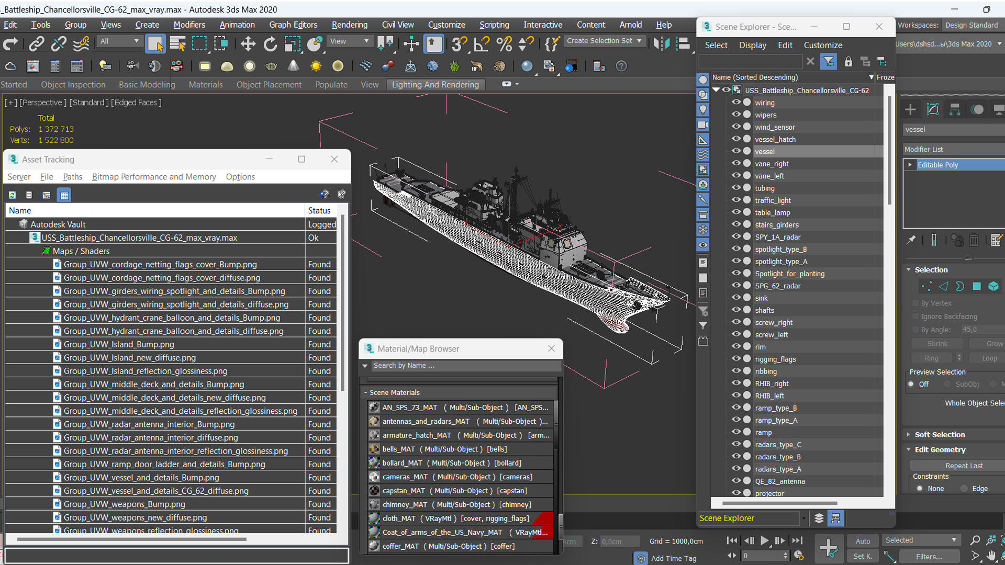
Task: Add a Sun light from toolbar
Action: pos(316,66)
